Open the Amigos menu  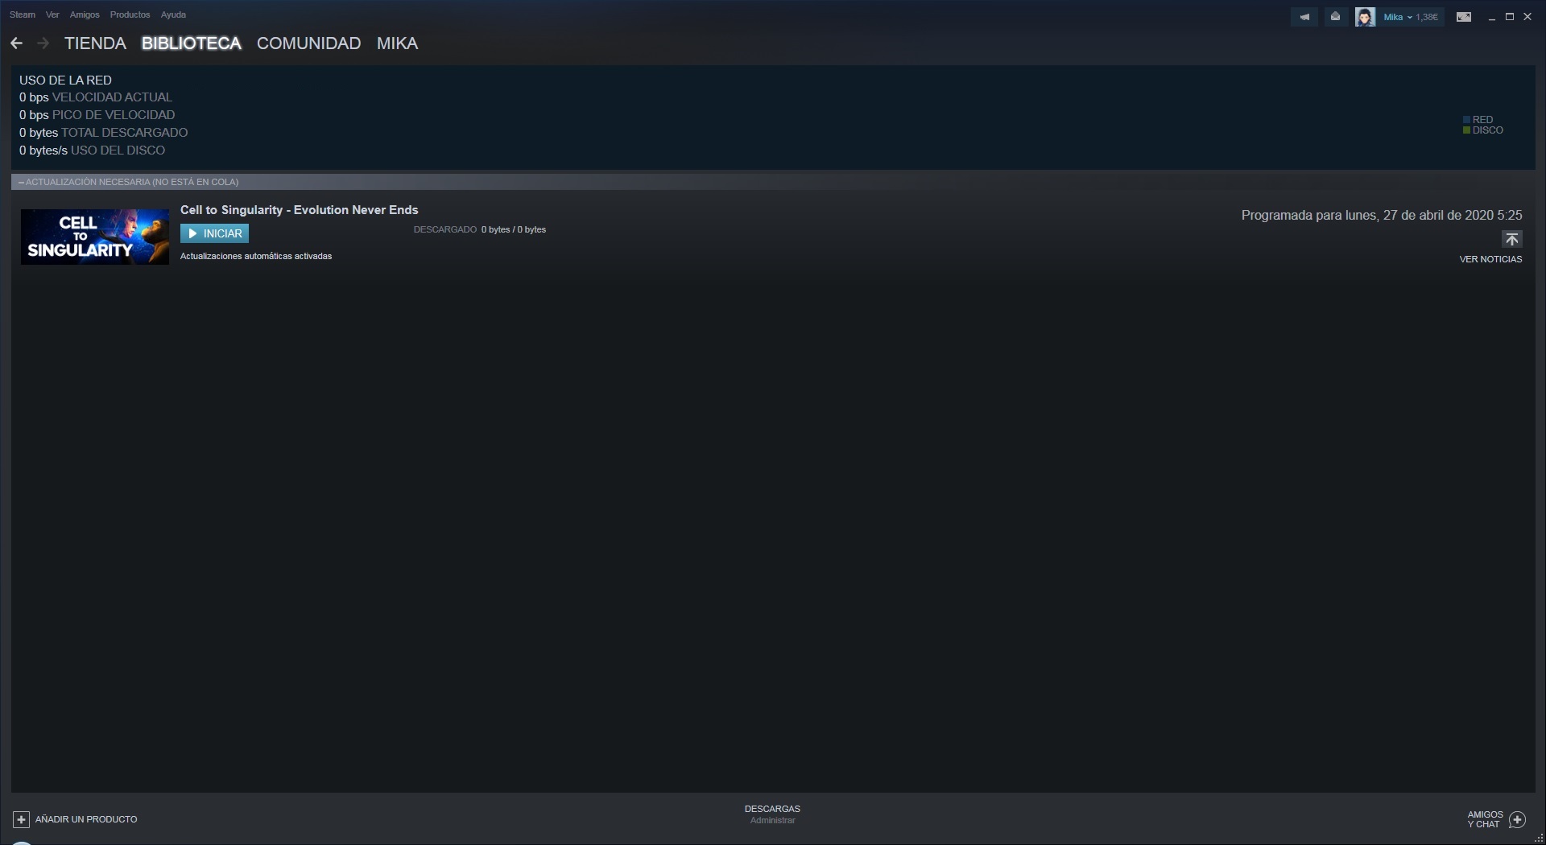(x=85, y=14)
